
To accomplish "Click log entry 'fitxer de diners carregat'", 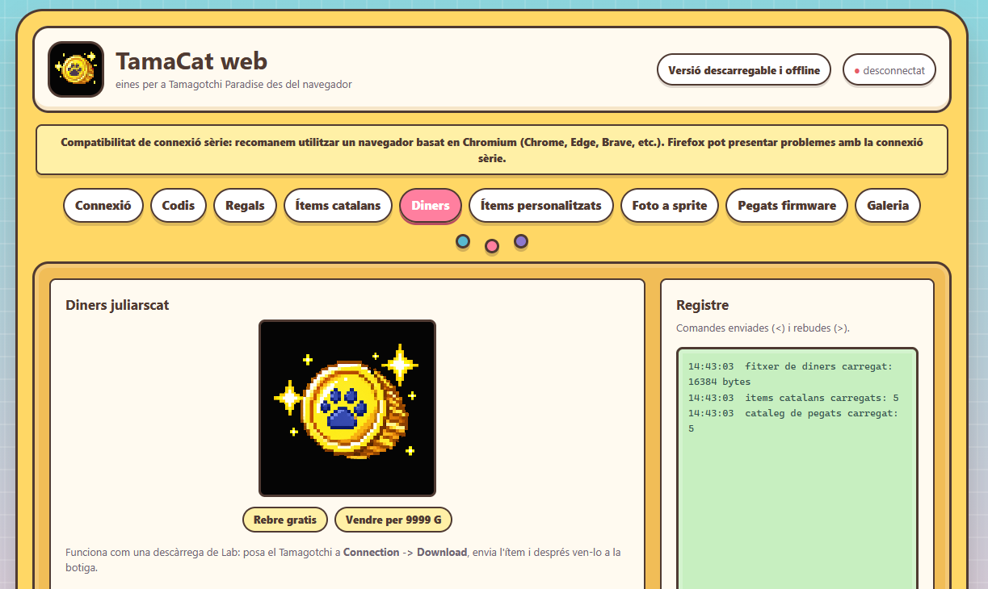I will 790,374.
